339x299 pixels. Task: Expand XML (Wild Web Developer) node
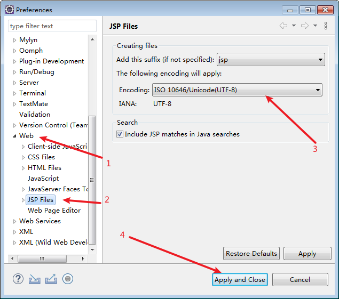[x=14, y=243]
